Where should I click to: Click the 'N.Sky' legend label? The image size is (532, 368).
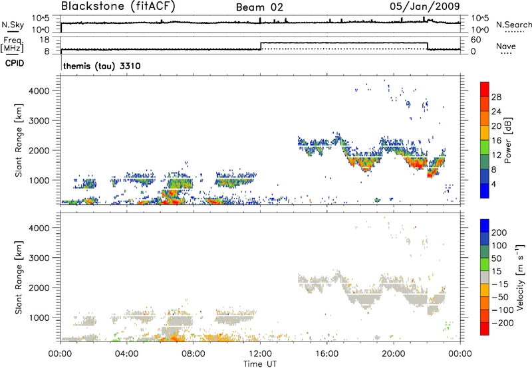13,25
